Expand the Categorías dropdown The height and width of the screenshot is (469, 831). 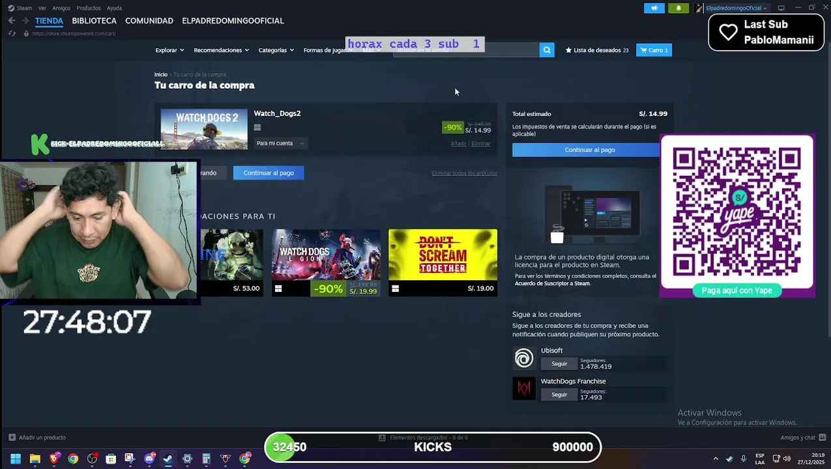(x=276, y=50)
